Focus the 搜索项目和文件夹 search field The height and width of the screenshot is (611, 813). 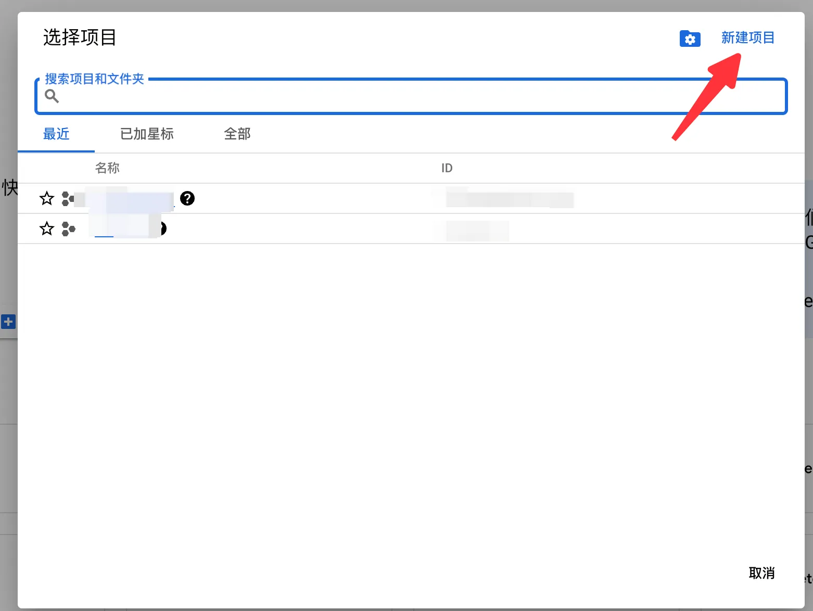tap(411, 96)
